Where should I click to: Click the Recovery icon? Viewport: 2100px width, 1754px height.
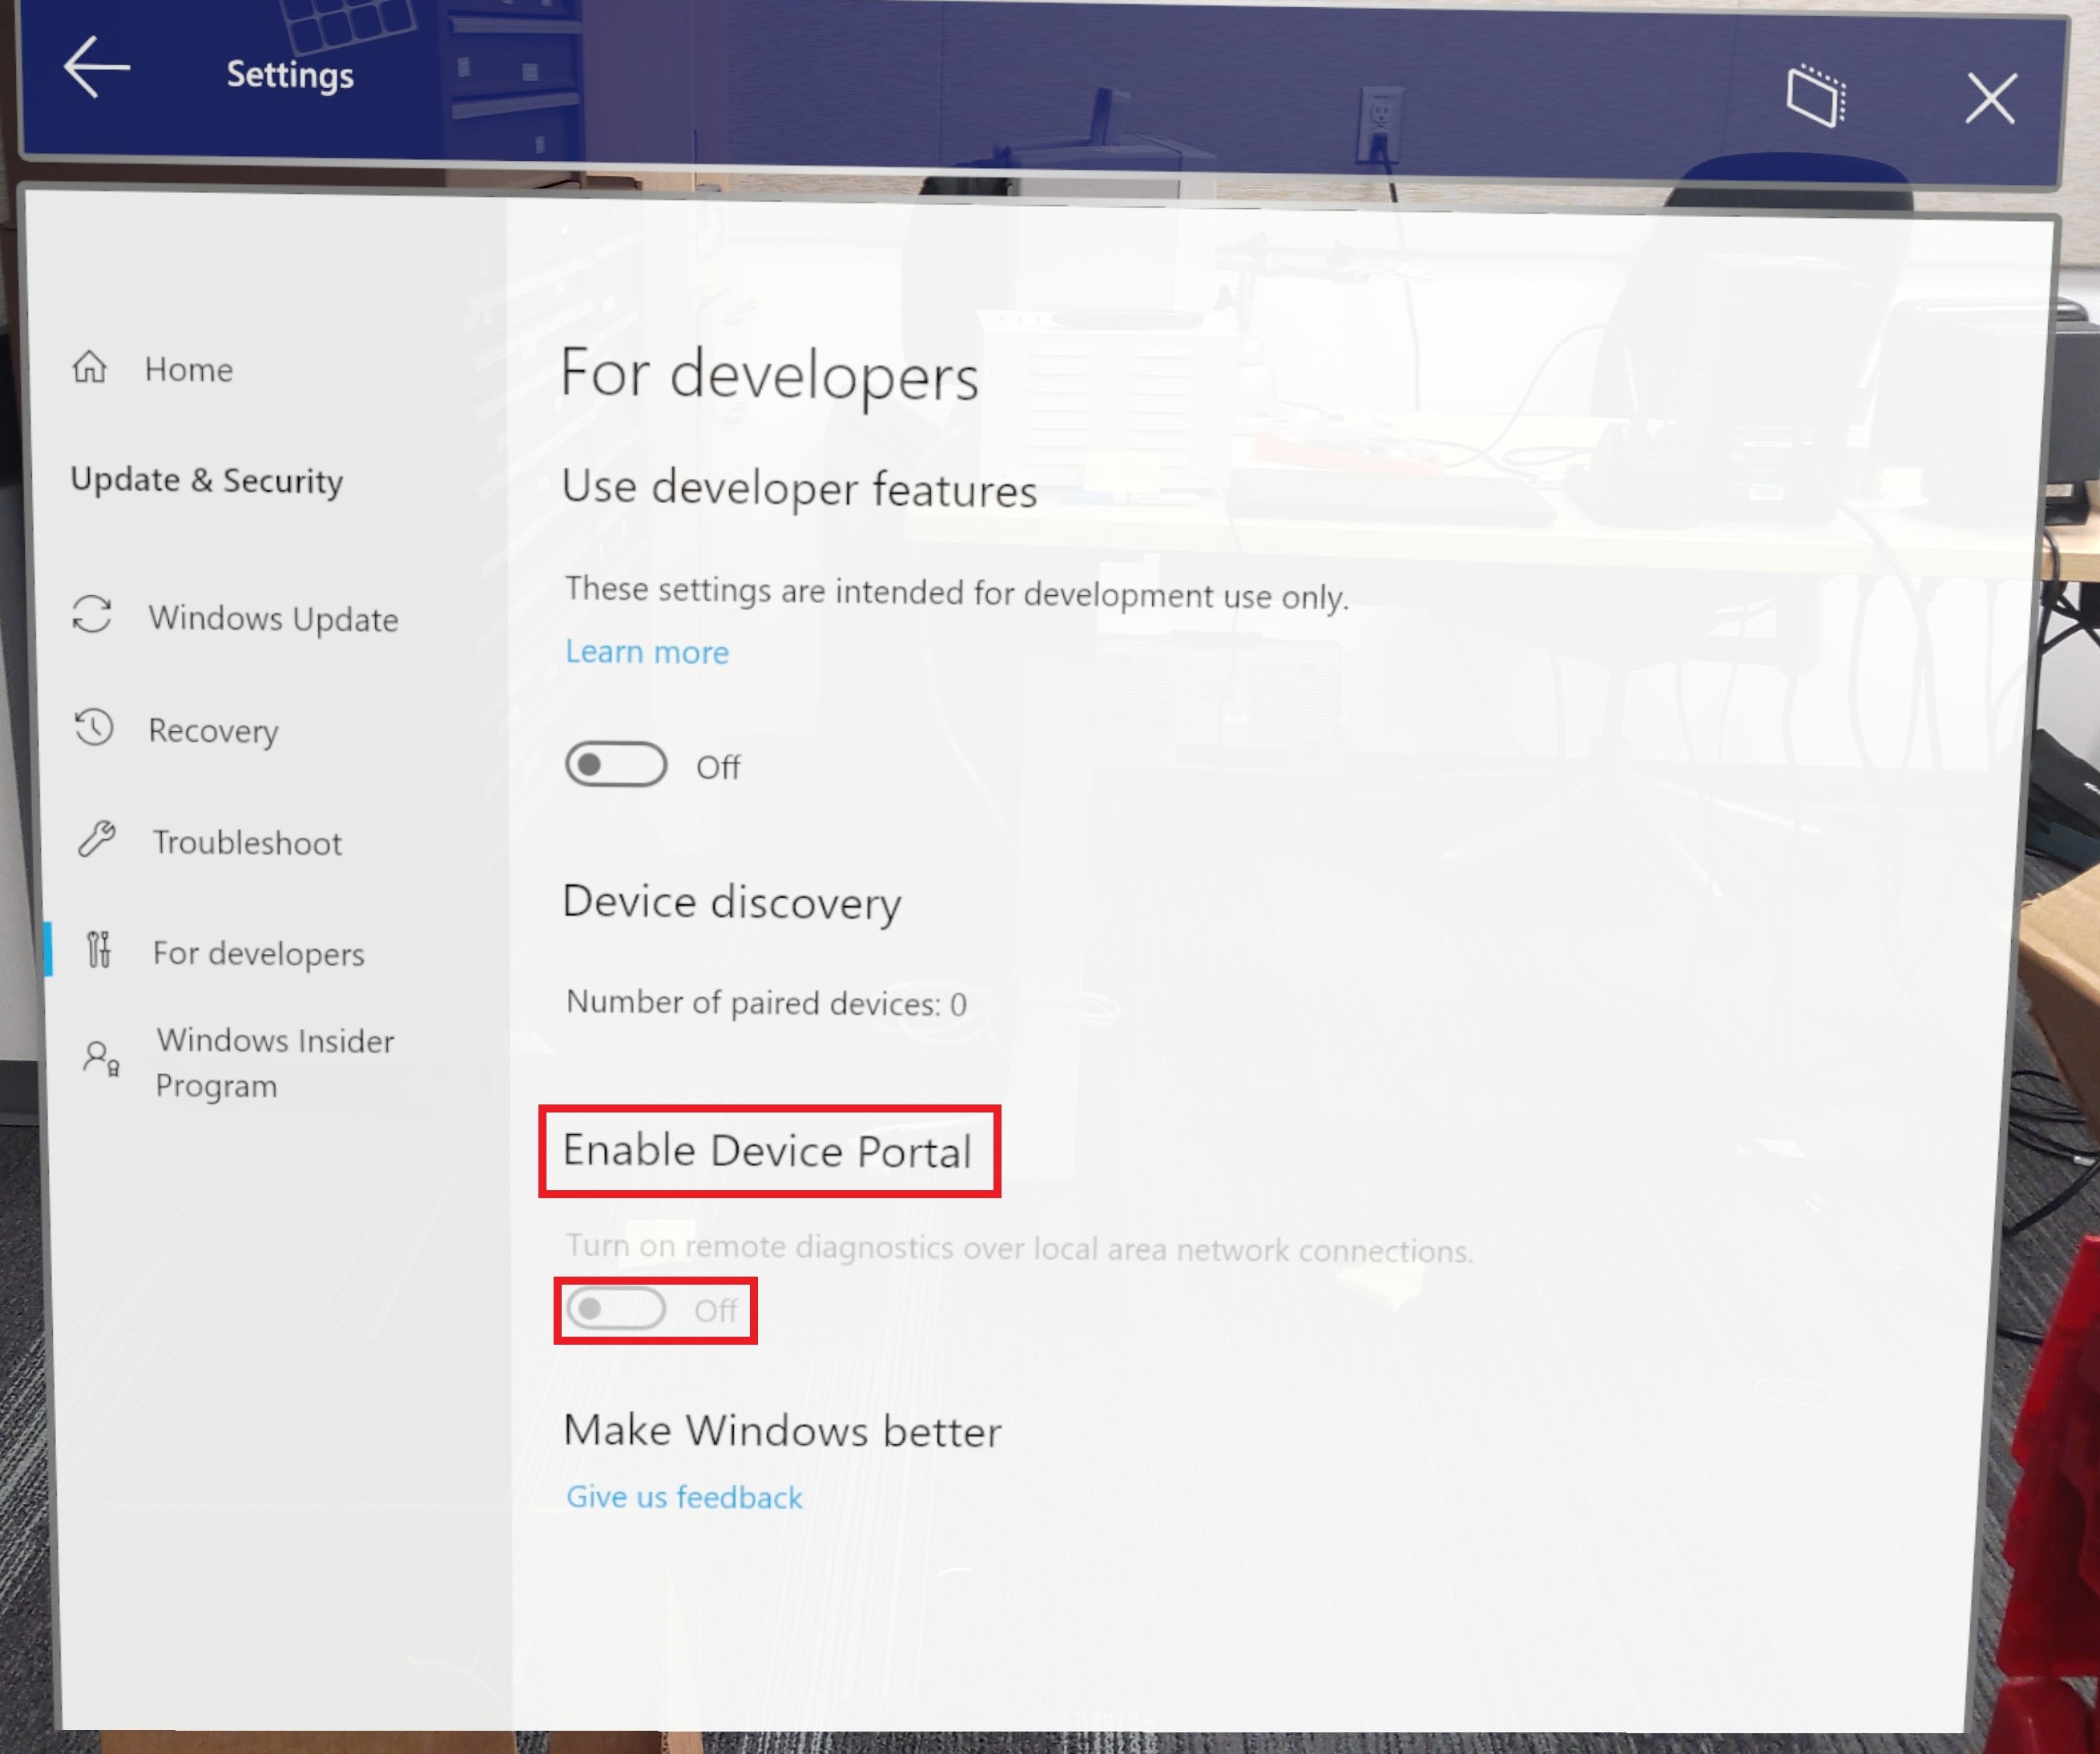pos(91,729)
